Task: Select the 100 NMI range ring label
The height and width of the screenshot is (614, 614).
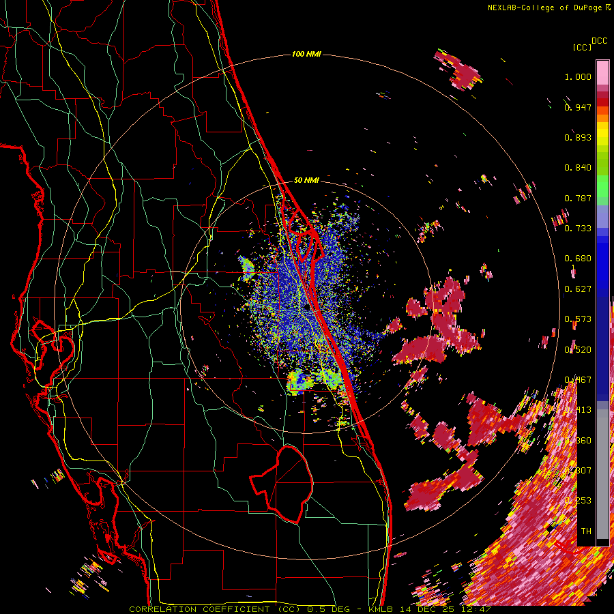Action: point(306,54)
